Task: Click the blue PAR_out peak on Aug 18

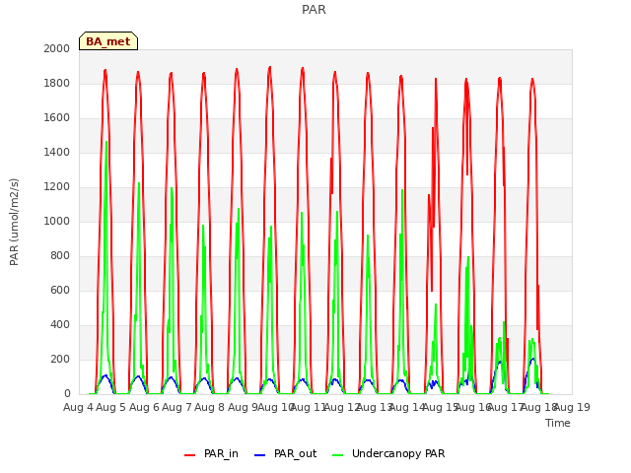Action: pyautogui.click(x=532, y=359)
